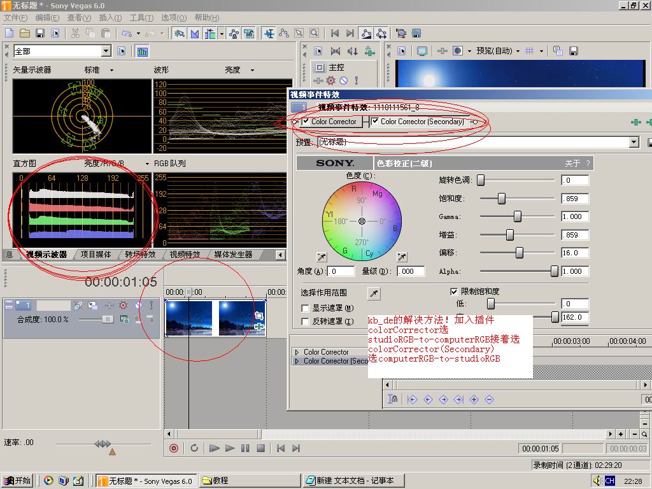
Task: Open the 编辑(E) menu
Action: coord(47,17)
